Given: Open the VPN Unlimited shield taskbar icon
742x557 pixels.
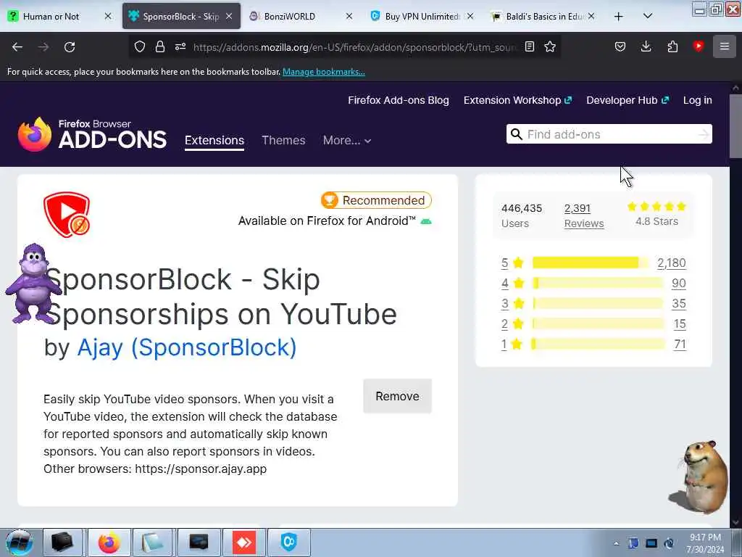Looking at the screenshot, I should (x=289, y=542).
